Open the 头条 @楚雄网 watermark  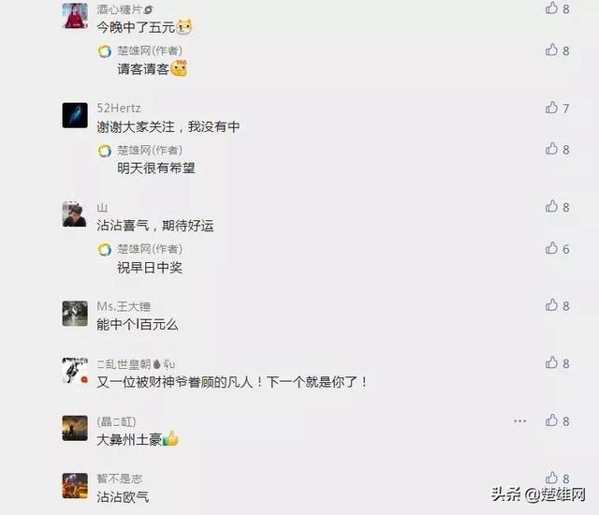(539, 494)
